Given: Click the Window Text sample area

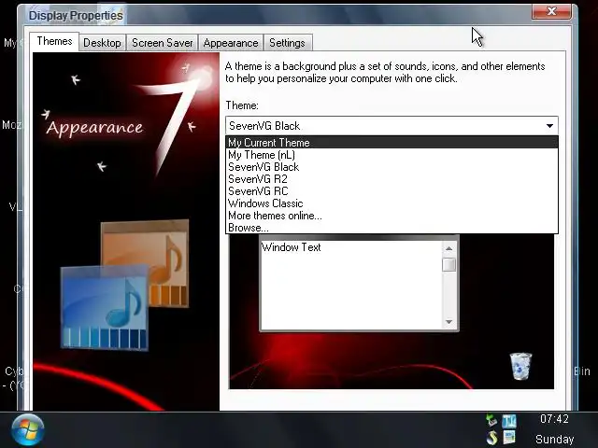Looking at the screenshot, I should click(351, 285).
